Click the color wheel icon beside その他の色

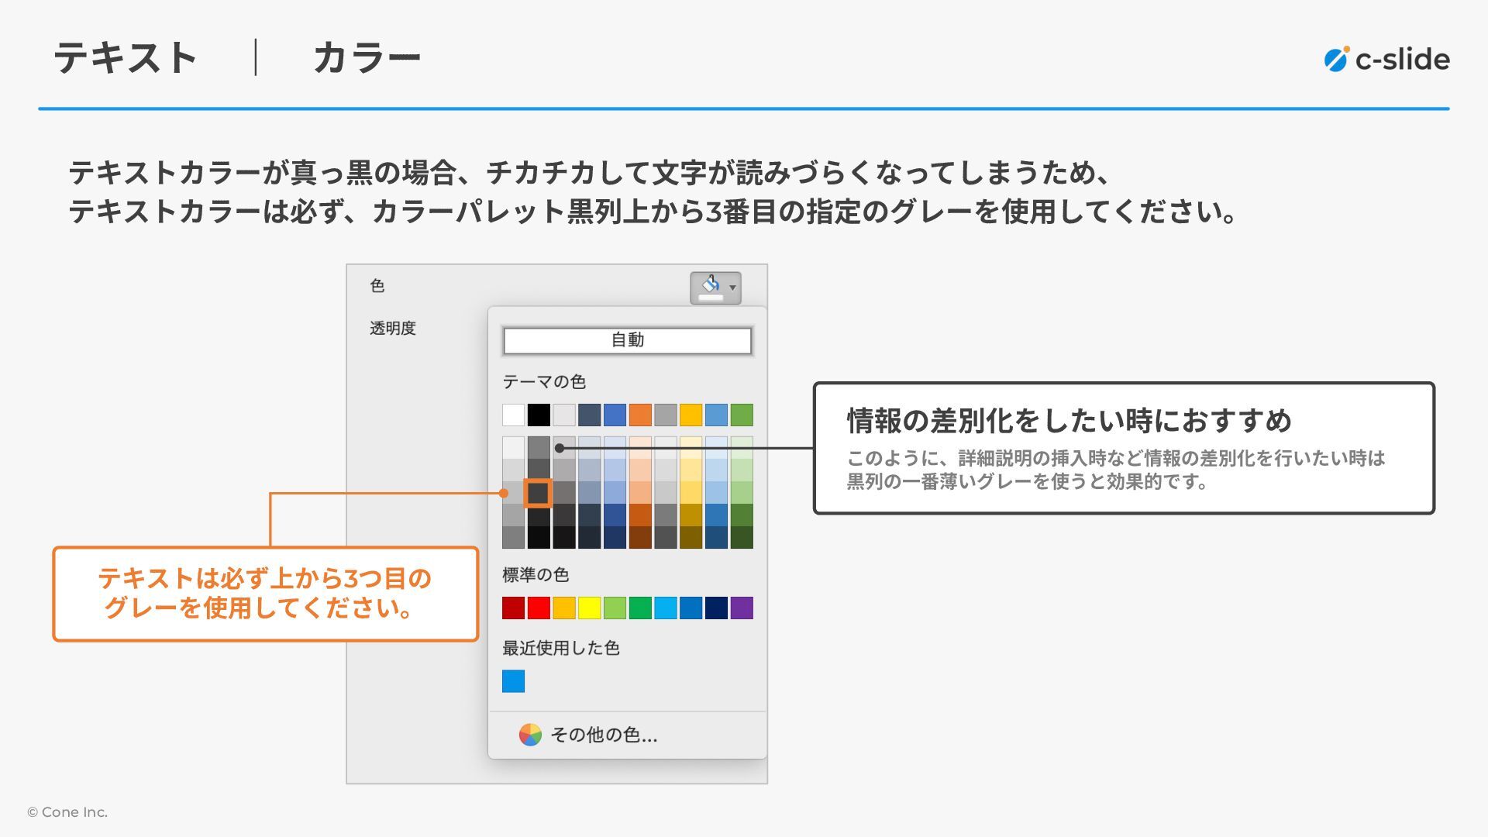click(530, 735)
